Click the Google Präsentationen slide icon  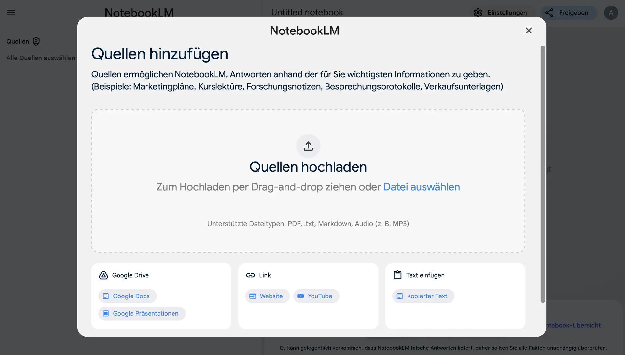click(x=106, y=313)
